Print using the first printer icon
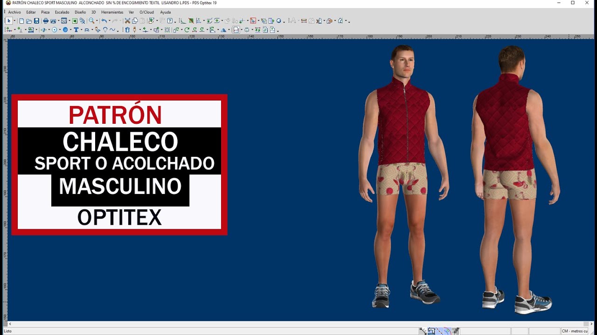 pos(46,21)
